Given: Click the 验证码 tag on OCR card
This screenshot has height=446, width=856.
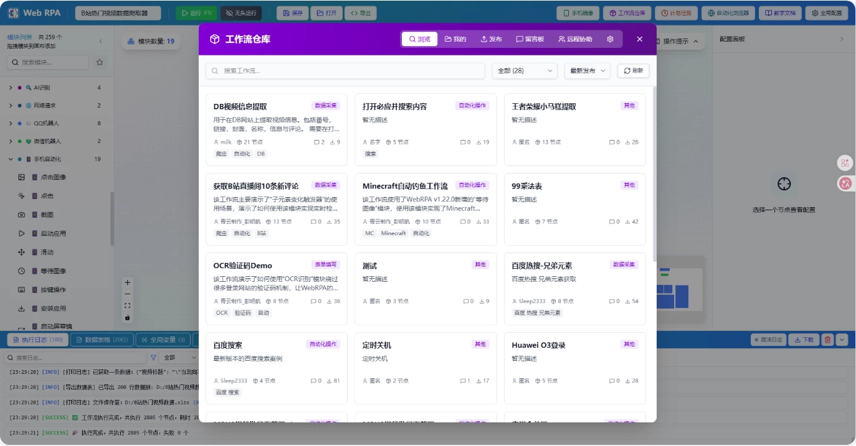Looking at the screenshot, I should point(242,313).
